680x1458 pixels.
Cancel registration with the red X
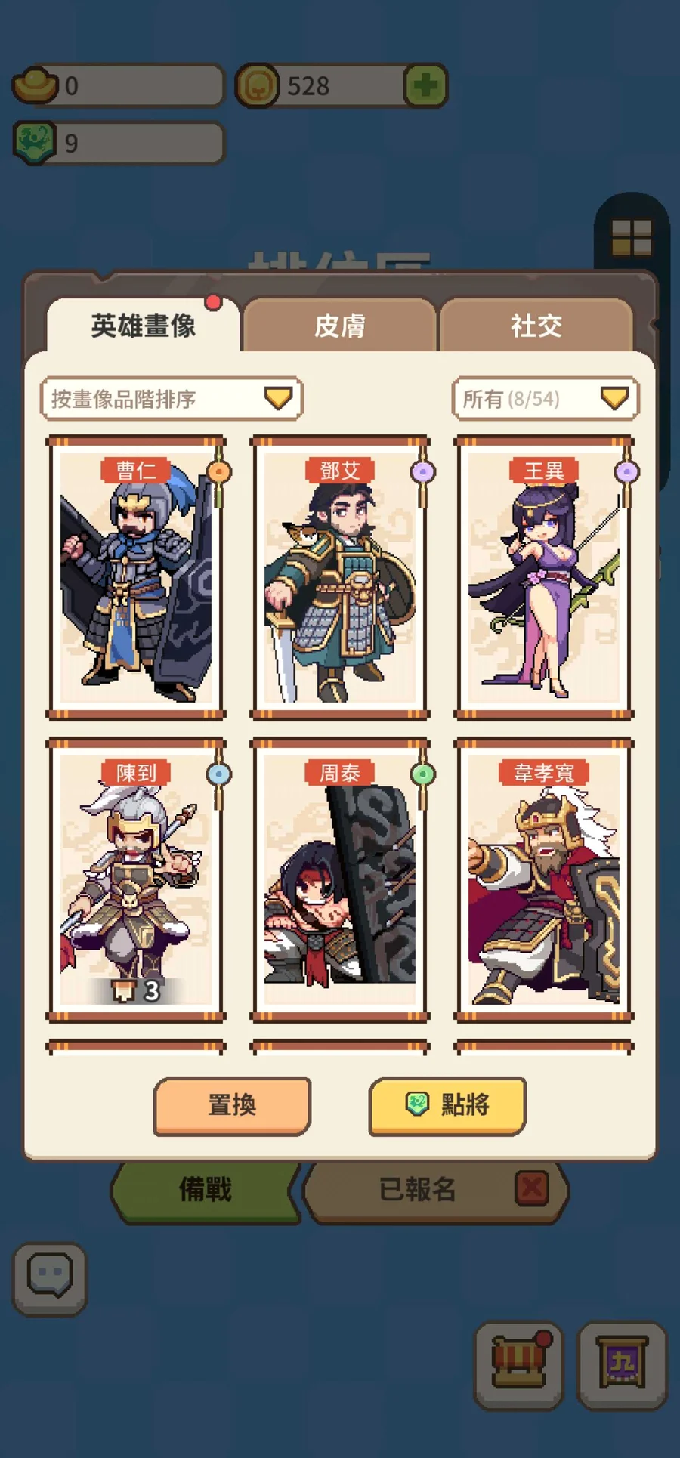[x=531, y=1188]
